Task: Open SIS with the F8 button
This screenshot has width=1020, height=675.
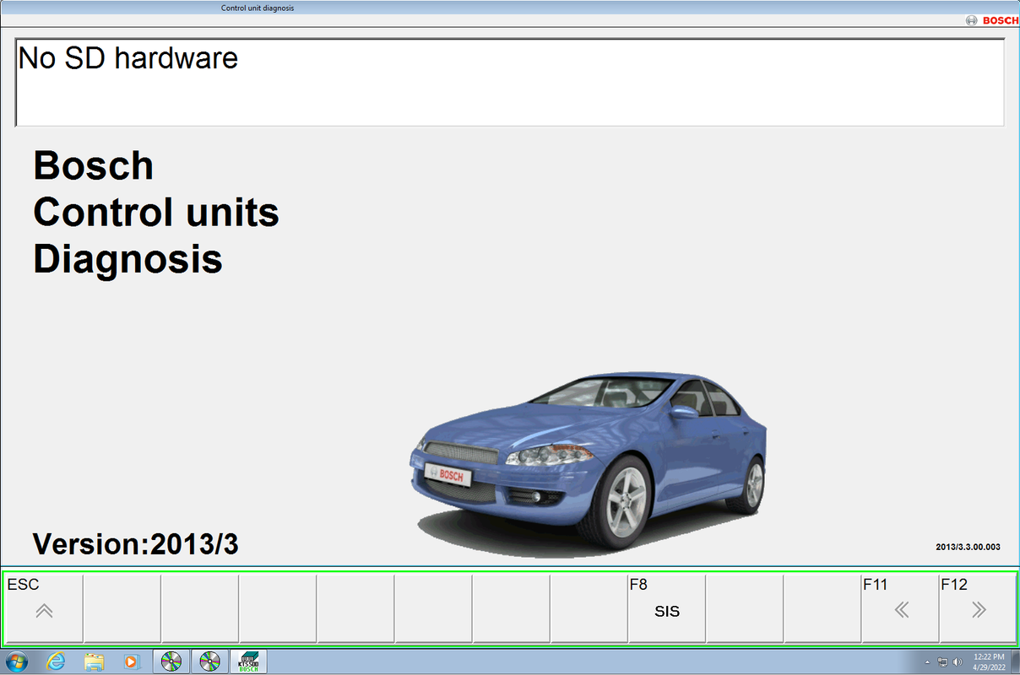Action: pyautogui.click(x=666, y=609)
